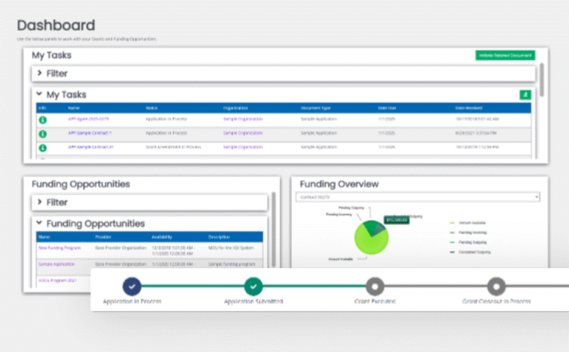Select the Application in Process step circle

(132, 285)
